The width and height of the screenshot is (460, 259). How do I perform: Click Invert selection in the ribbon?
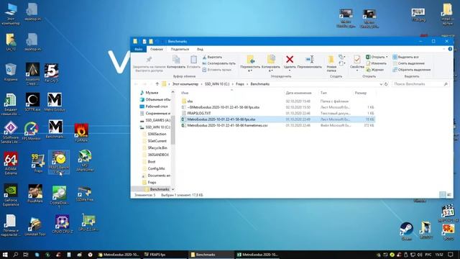[x=412, y=70]
